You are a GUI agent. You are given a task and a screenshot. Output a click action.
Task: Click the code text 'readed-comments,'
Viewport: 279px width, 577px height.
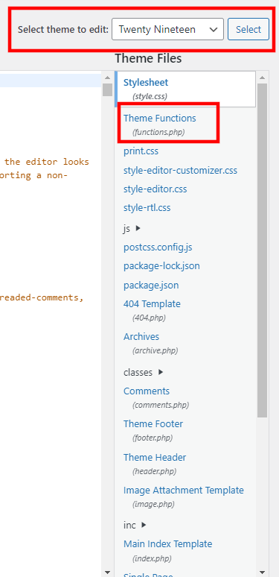click(x=42, y=297)
